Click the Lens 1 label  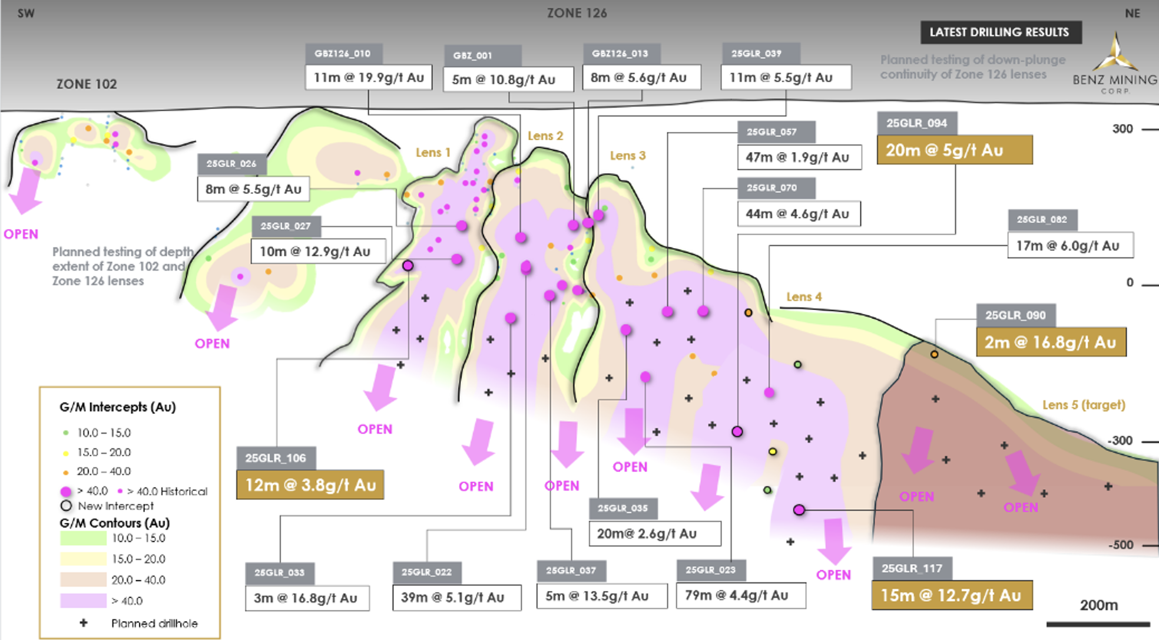coord(433,153)
